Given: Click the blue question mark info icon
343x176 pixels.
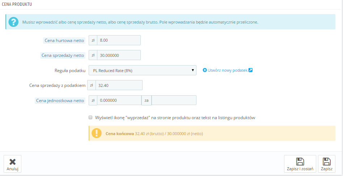Looking at the screenshot, I should pos(13,22).
